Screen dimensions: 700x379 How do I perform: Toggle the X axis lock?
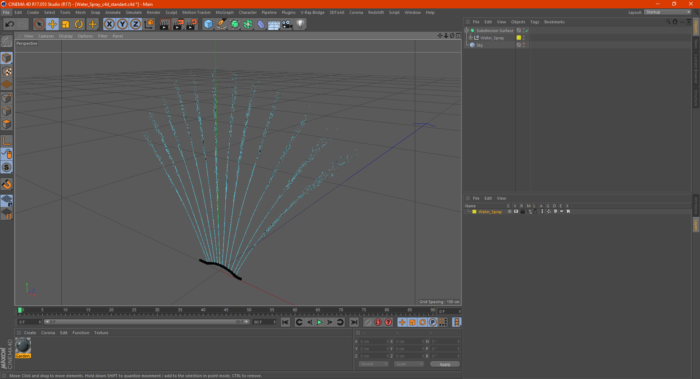109,24
